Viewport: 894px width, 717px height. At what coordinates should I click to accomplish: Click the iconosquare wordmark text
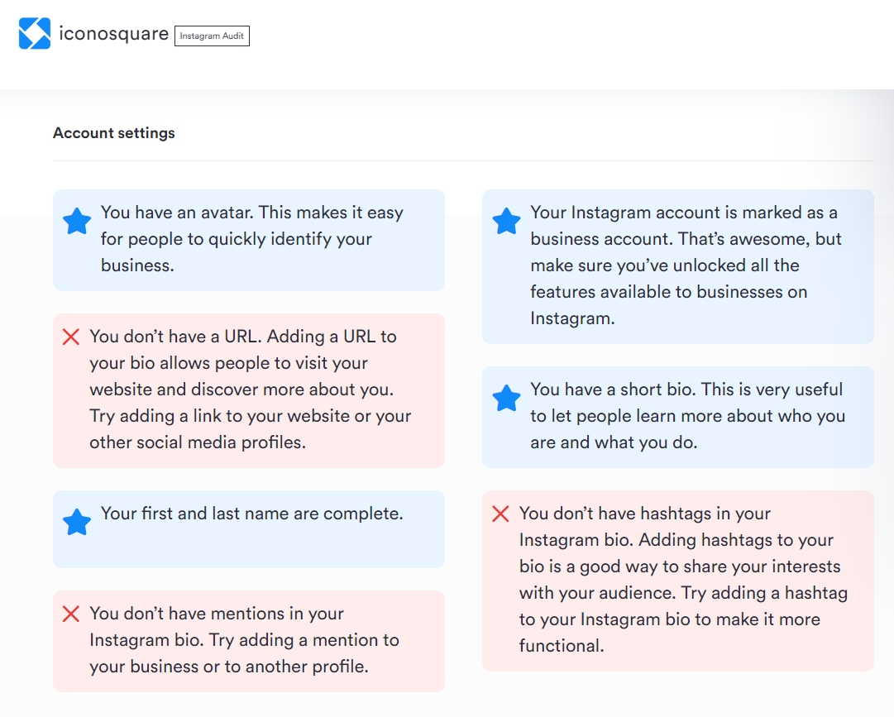point(112,34)
